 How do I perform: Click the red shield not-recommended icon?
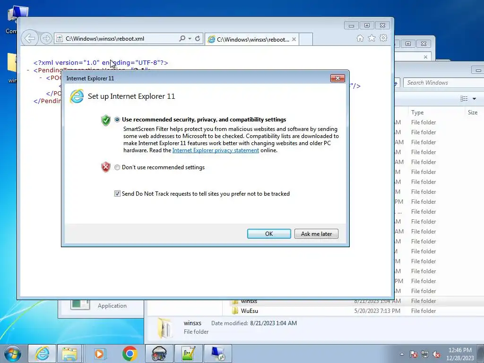coord(105,167)
